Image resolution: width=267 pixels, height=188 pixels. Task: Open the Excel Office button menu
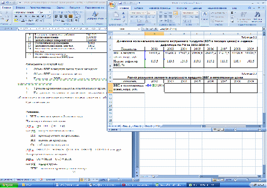tap(112, 5)
